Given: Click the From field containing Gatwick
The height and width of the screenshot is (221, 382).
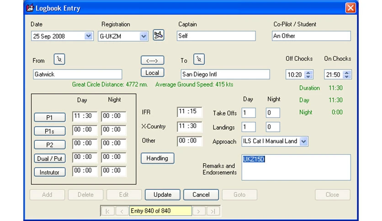Looking at the screenshot, I should click(78, 74).
